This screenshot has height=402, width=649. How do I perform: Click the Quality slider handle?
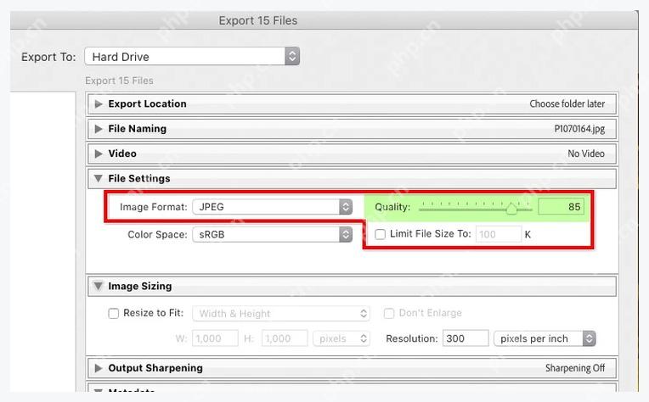point(511,209)
